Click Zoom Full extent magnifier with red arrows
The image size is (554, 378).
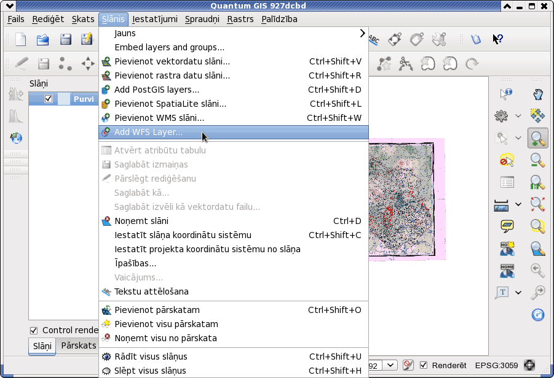pos(537,204)
